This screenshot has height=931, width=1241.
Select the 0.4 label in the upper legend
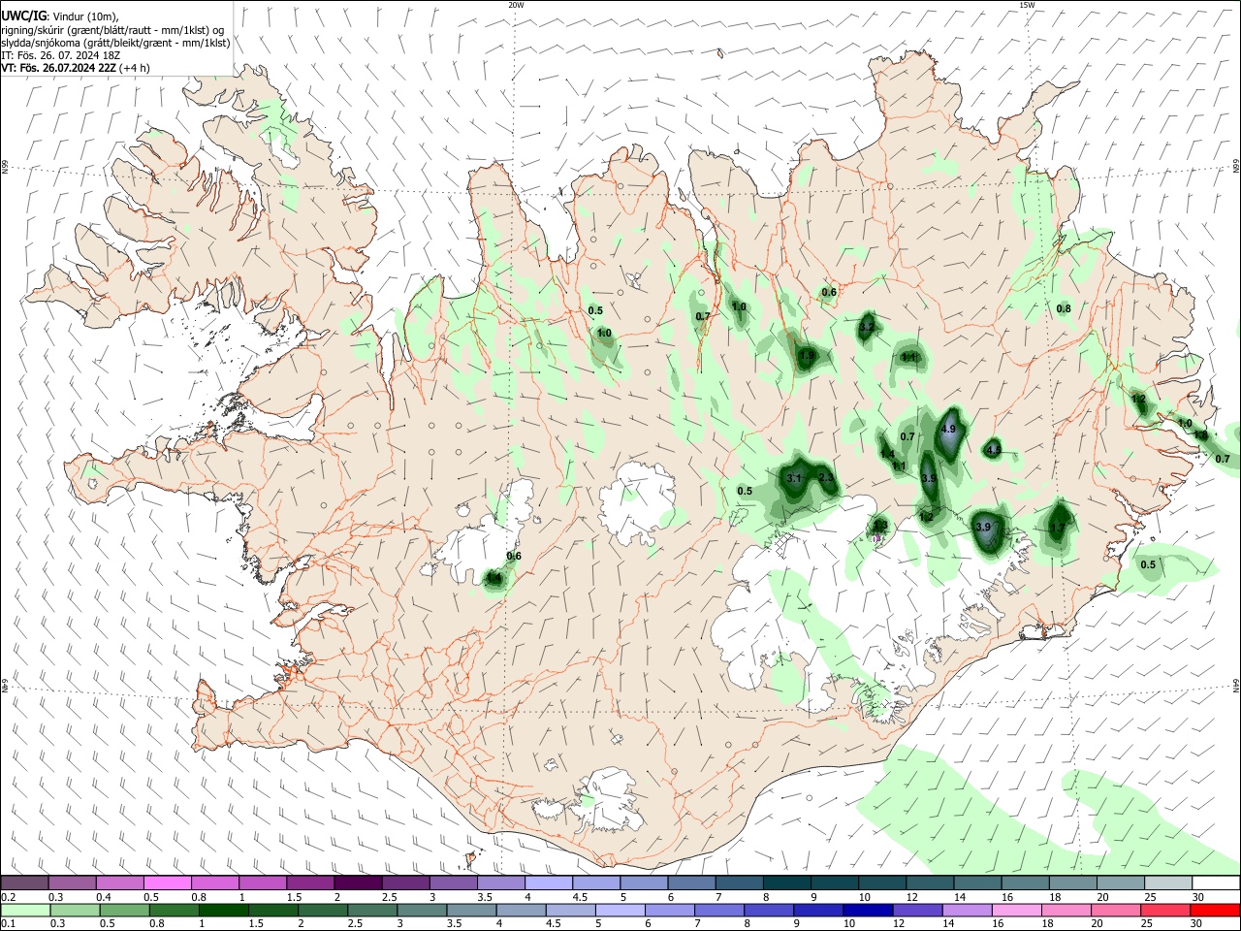point(103,897)
